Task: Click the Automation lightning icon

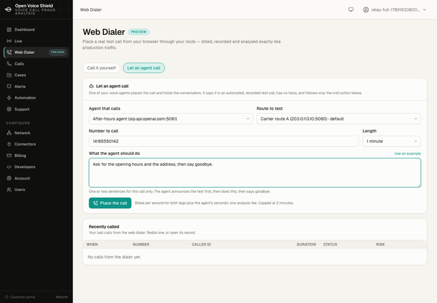Action: [x=9, y=98]
